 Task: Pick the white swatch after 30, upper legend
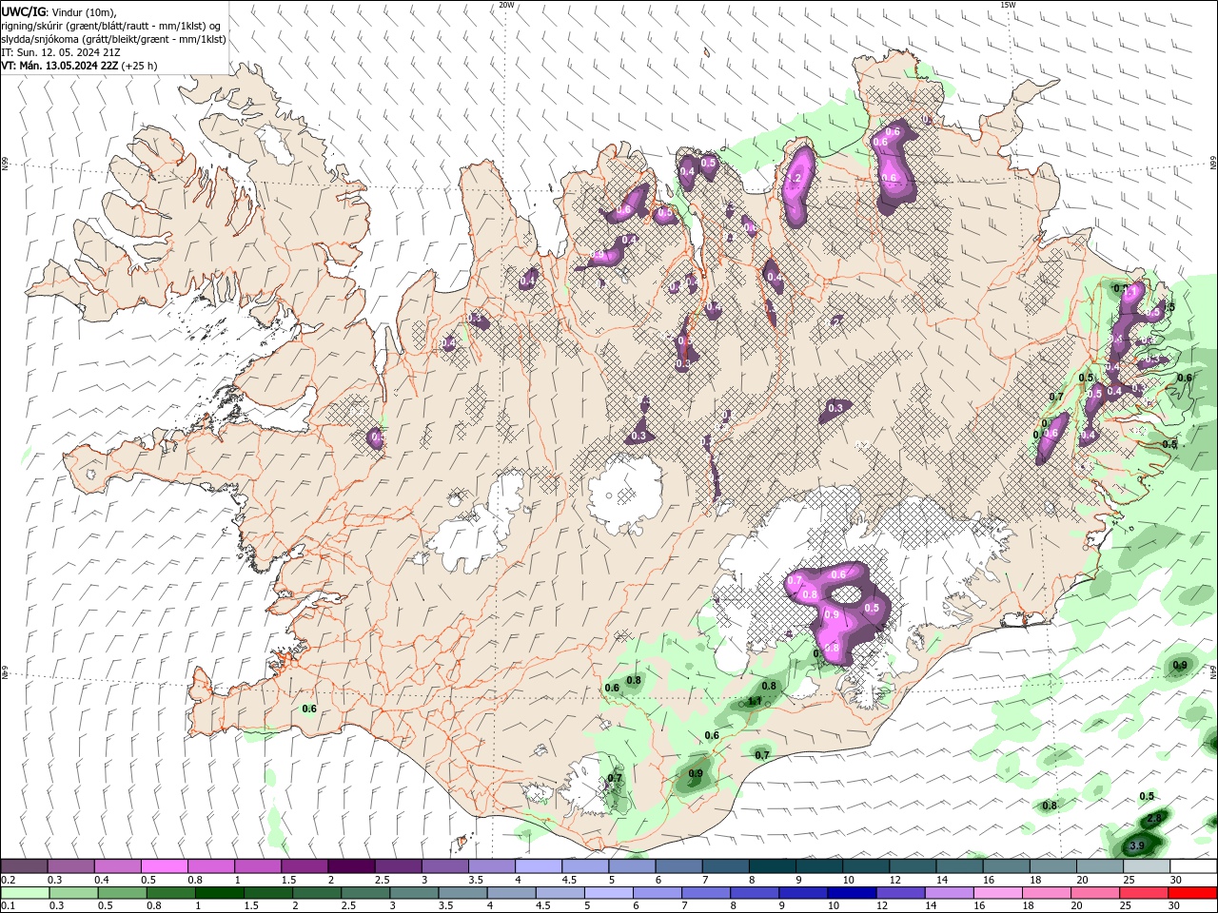(1192, 866)
